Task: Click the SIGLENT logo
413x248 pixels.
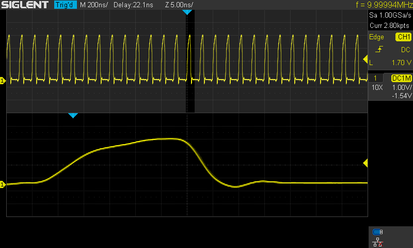Action: click(x=25, y=5)
